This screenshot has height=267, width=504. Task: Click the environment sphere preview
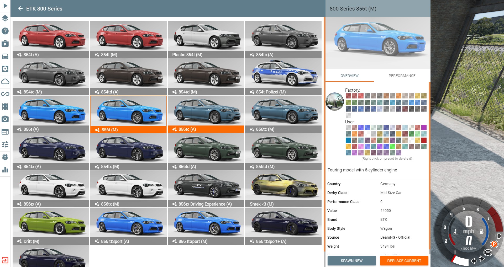(x=335, y=102)
